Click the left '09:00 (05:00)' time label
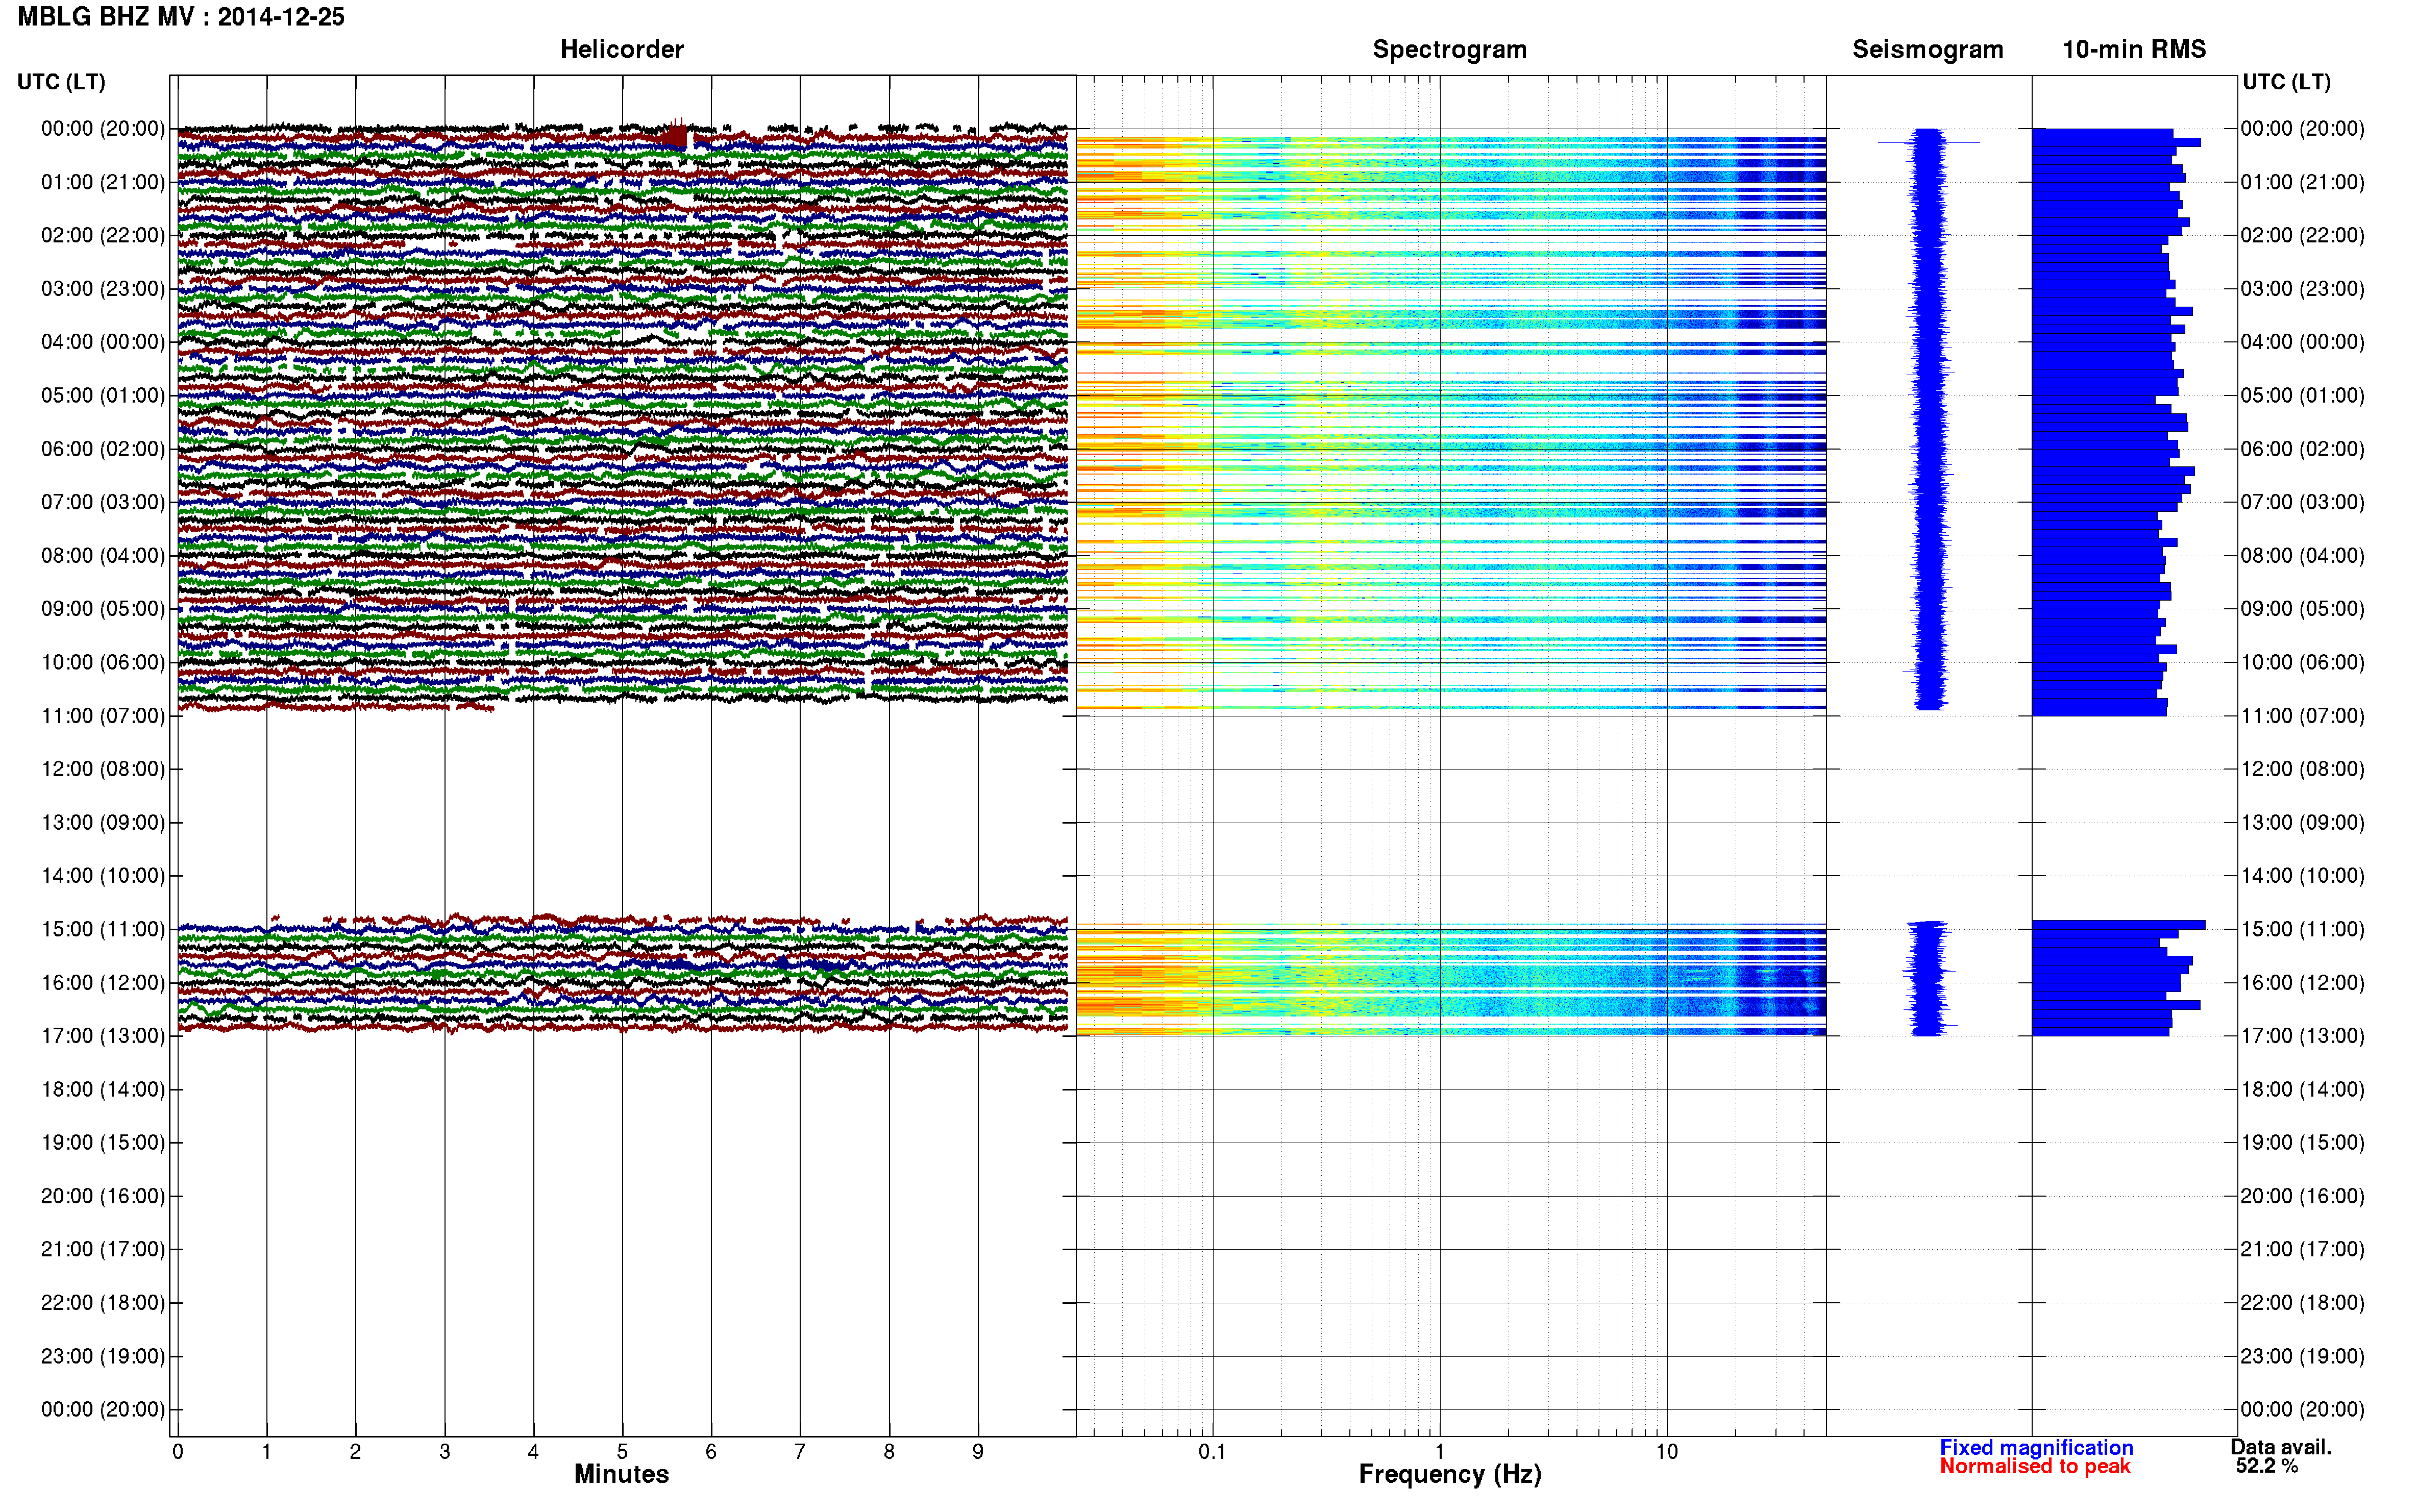This screenshot has height=1512, width=2419. click(103, 609)
